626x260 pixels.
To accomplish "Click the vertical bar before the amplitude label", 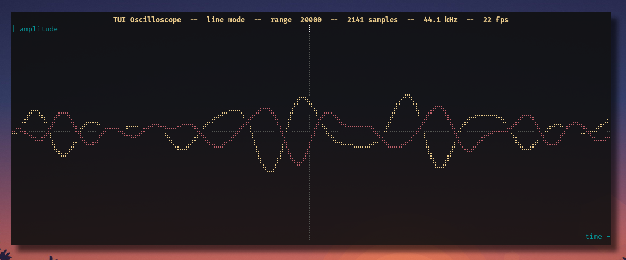I will pyautogui.click(x=13, y=29).
